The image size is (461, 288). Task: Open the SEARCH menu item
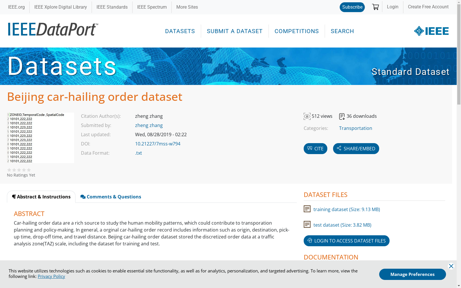[342, 31]
